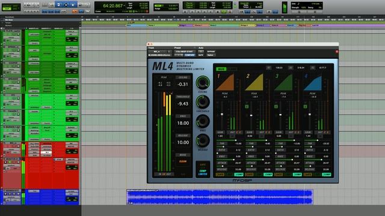Click the RATIO label on band 2
The height and width of the screenshot is (216, 385).
click(x=251, y=150)
